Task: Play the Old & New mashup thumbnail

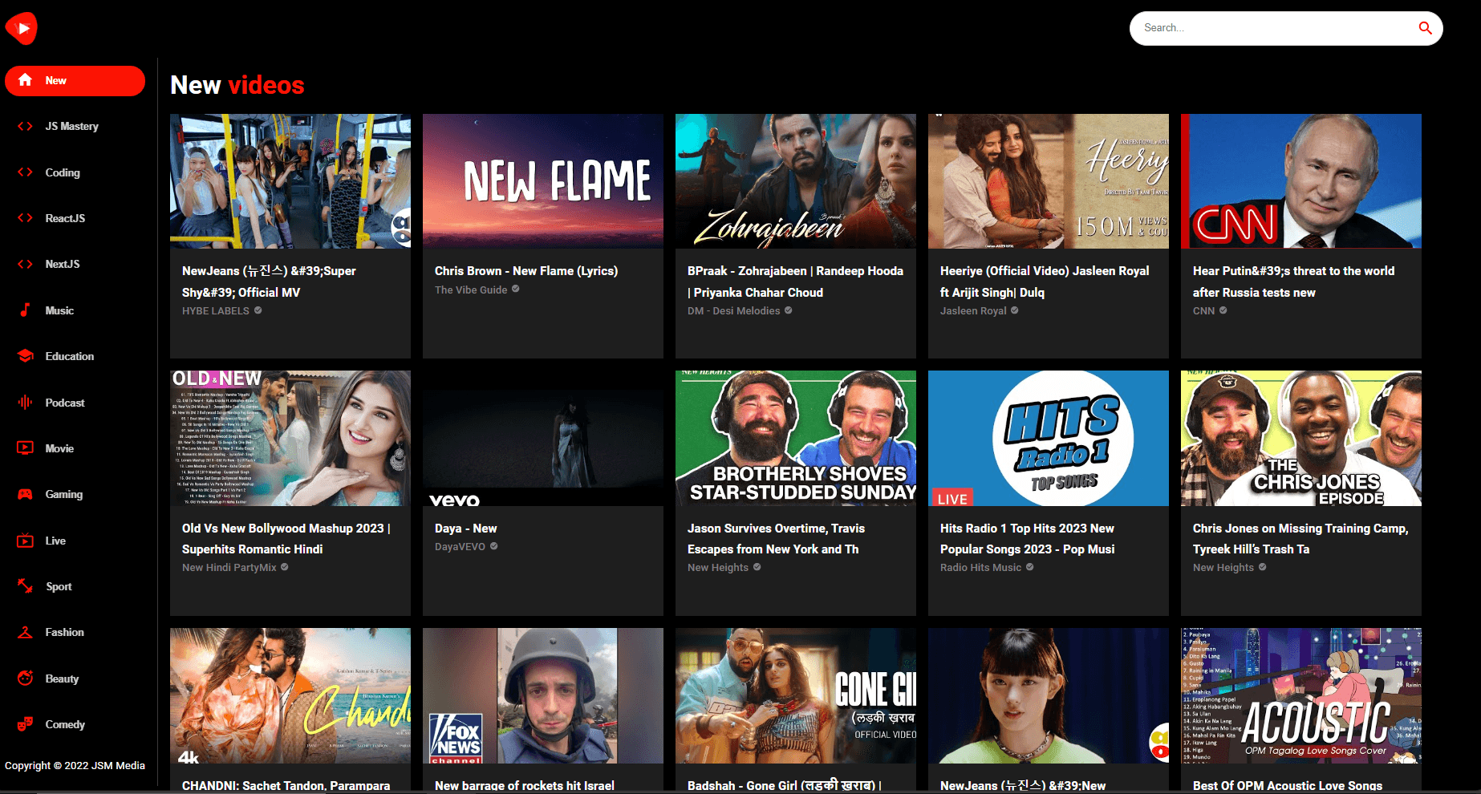Action: [290, 438]
